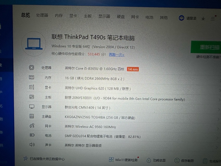Click the 生成报告 report icon
The width and height of the screenshot is (221, 166).
(205, 161)
